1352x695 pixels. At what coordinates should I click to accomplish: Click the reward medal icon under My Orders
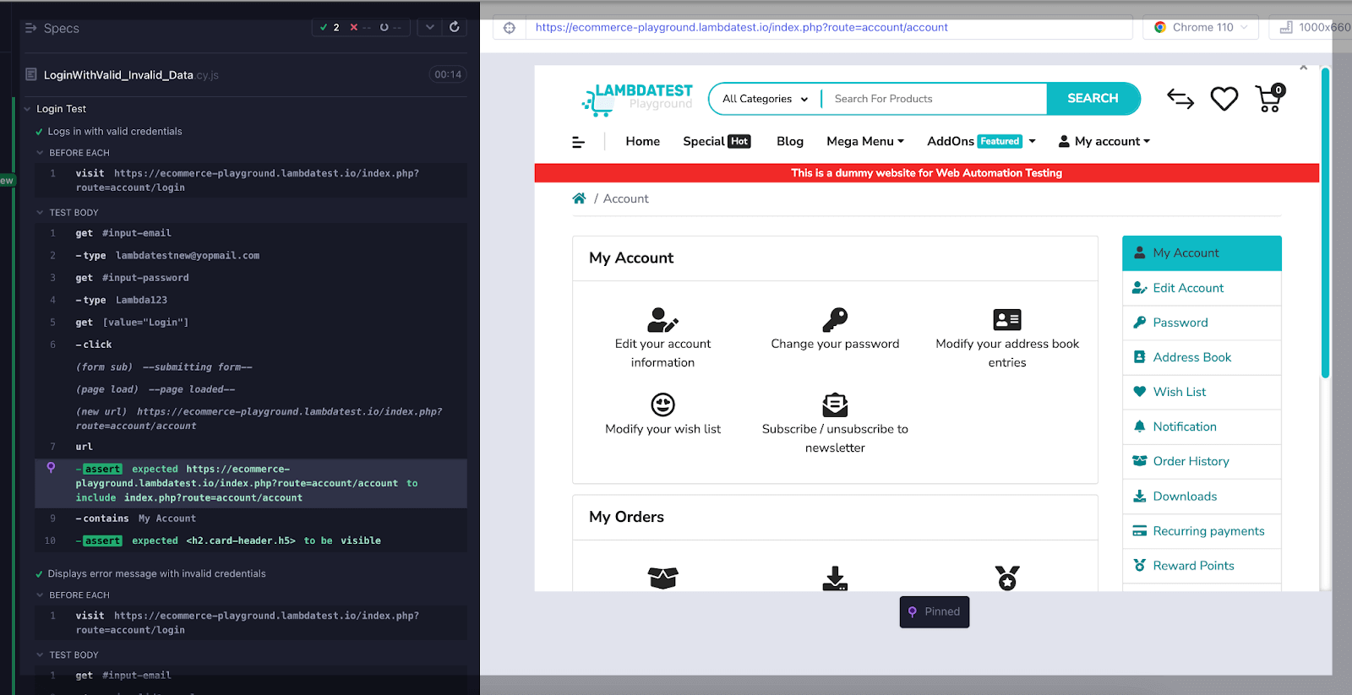tap(1007, 578)
